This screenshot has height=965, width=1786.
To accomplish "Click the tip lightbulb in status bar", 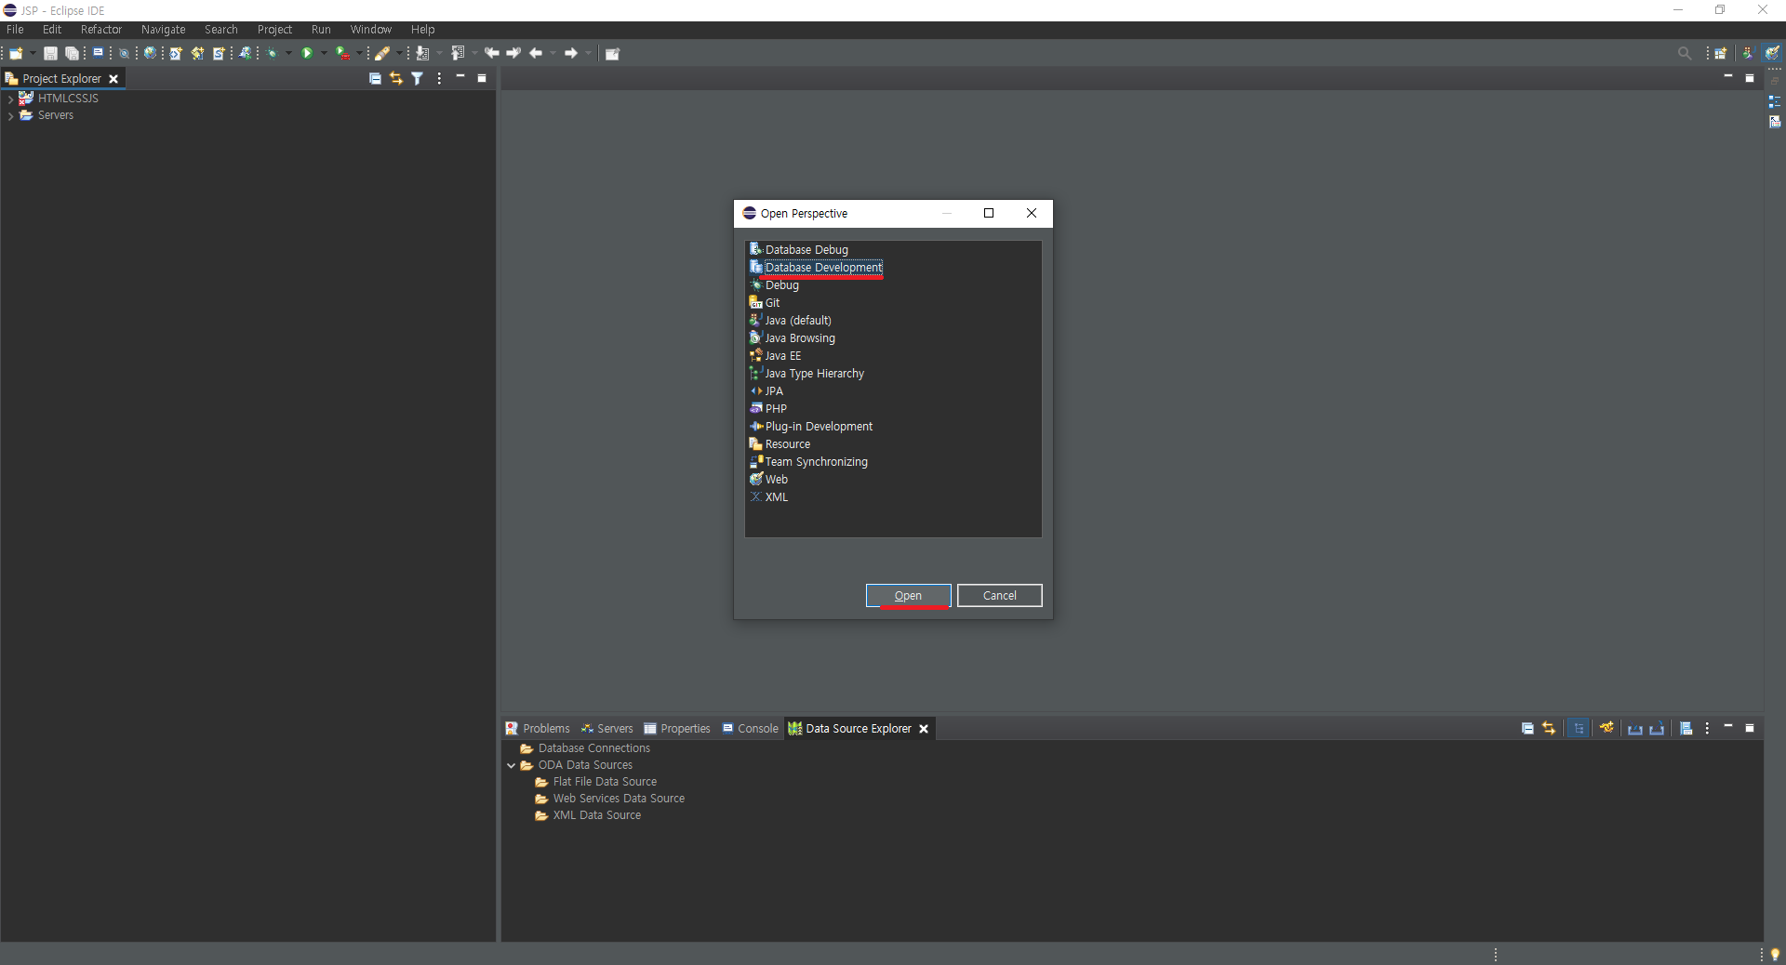I will click(1775, 955).
